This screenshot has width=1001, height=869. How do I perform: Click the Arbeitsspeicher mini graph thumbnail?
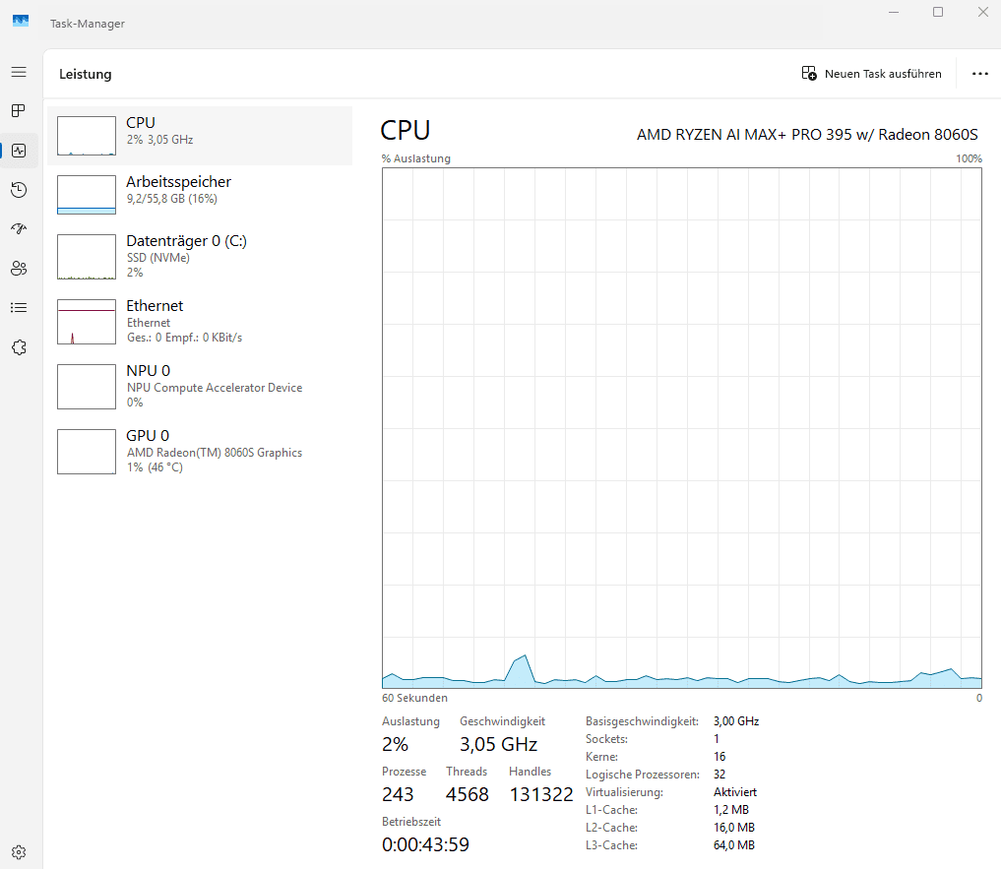point(87,195)
